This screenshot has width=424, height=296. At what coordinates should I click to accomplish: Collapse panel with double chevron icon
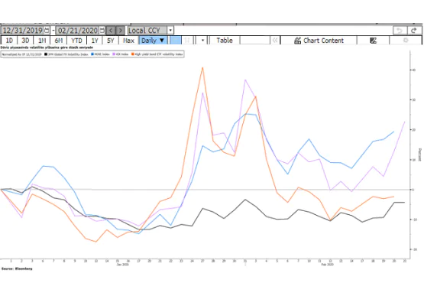(x=275, y=41)
